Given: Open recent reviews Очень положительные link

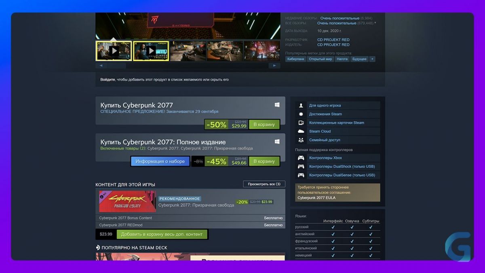Looking at the screenshot, I should pyautogui.click(x=340, y=18).
